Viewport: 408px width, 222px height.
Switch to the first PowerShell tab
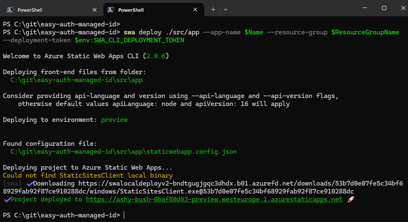pos(52,10)
